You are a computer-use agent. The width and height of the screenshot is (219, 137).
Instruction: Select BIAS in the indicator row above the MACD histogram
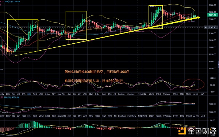104,116
